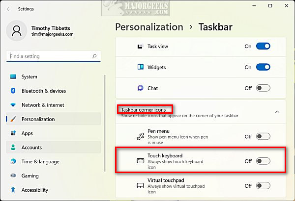The image size is (295, 201).
Task: Click the Network & internet wifi icon
Action: (x=13, y=105)
